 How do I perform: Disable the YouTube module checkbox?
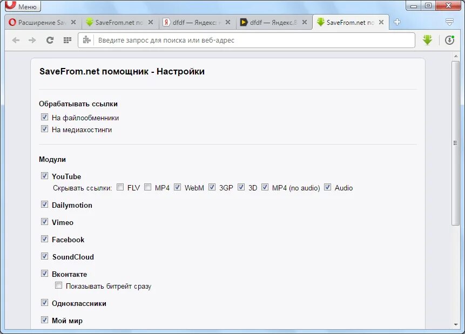[x=44, y=176]
